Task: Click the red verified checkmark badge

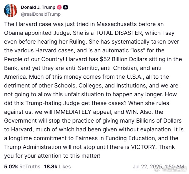Action: point(59,7)
